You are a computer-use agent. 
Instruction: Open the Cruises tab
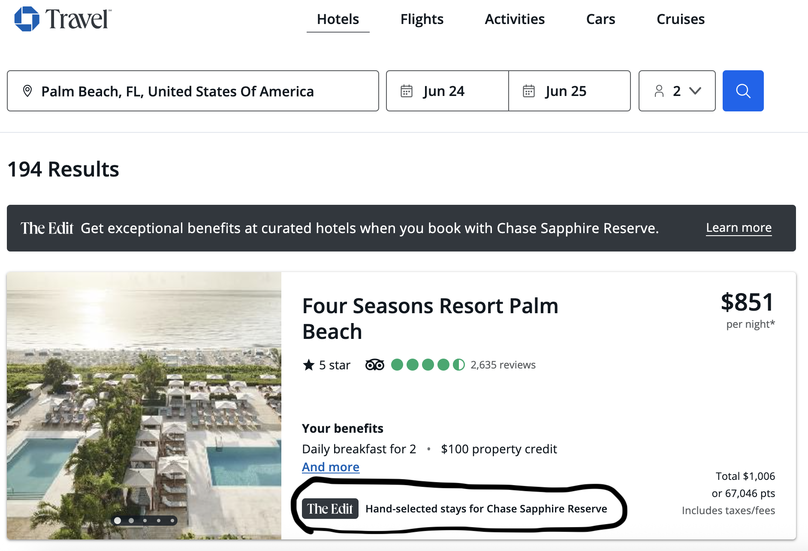pos(680,19)
